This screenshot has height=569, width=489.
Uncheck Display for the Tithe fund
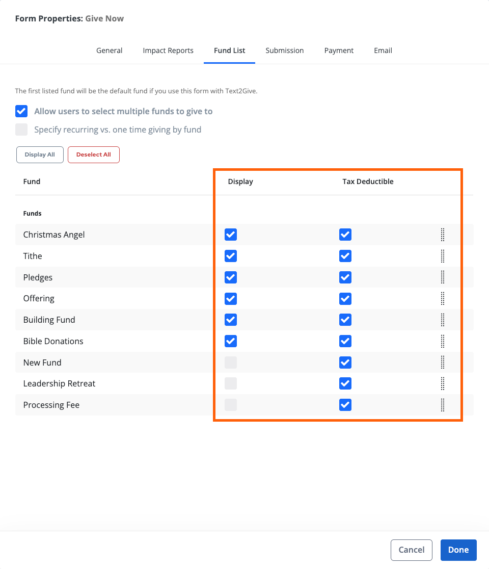click(230, 256)
